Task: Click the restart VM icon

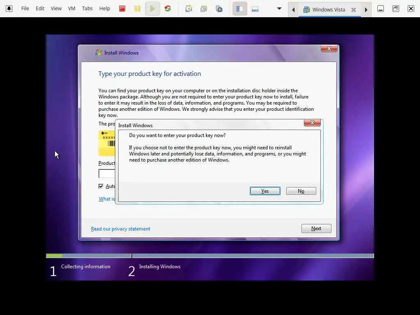Action: (168, 9)
